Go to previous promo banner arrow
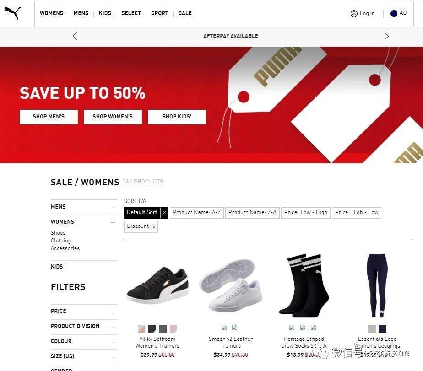The image size is (423, 371). tap(75, 36)
